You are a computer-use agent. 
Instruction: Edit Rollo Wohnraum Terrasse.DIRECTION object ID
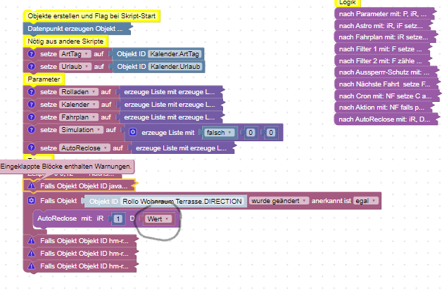click(x=182, y=201)
